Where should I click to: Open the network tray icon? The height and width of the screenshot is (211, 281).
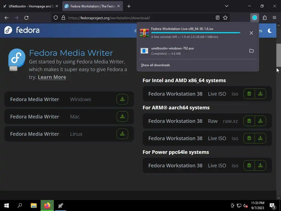tap(239, 206)
